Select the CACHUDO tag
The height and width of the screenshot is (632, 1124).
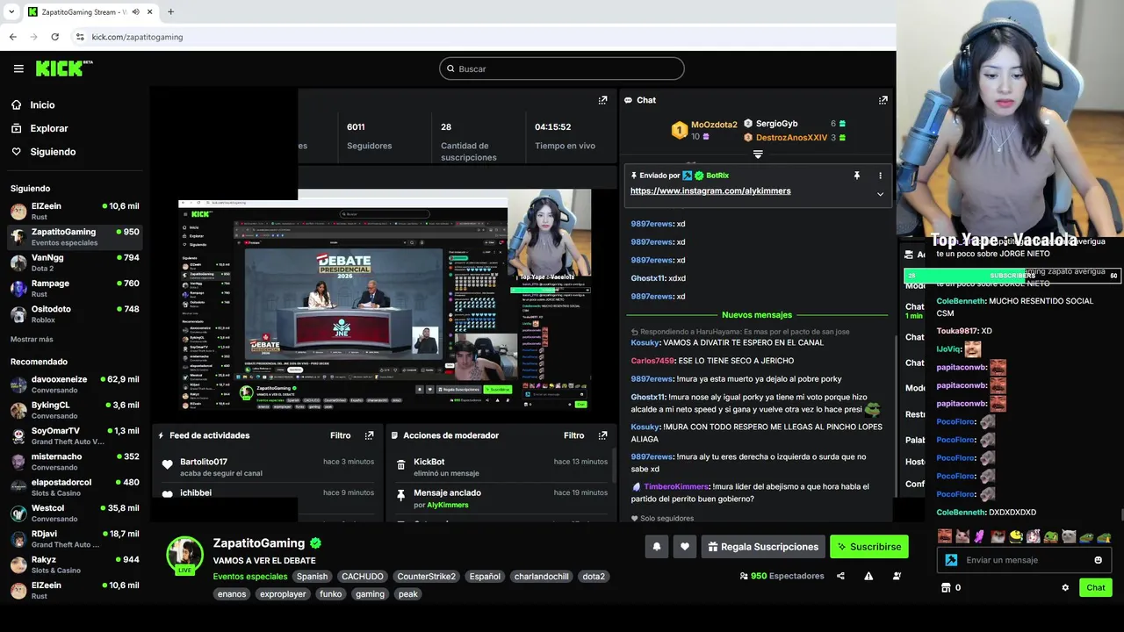click(x=362, y=577)
